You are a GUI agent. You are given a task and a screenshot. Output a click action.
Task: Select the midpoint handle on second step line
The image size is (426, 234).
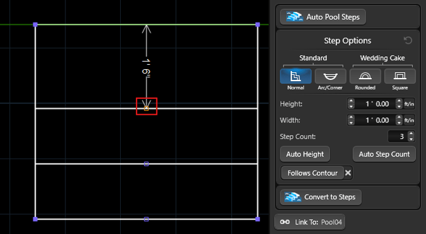pos(146,164)
